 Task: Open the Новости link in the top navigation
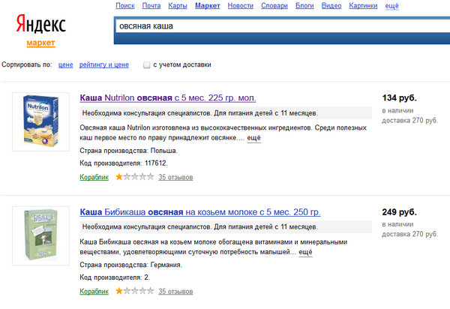click(240, 6)
